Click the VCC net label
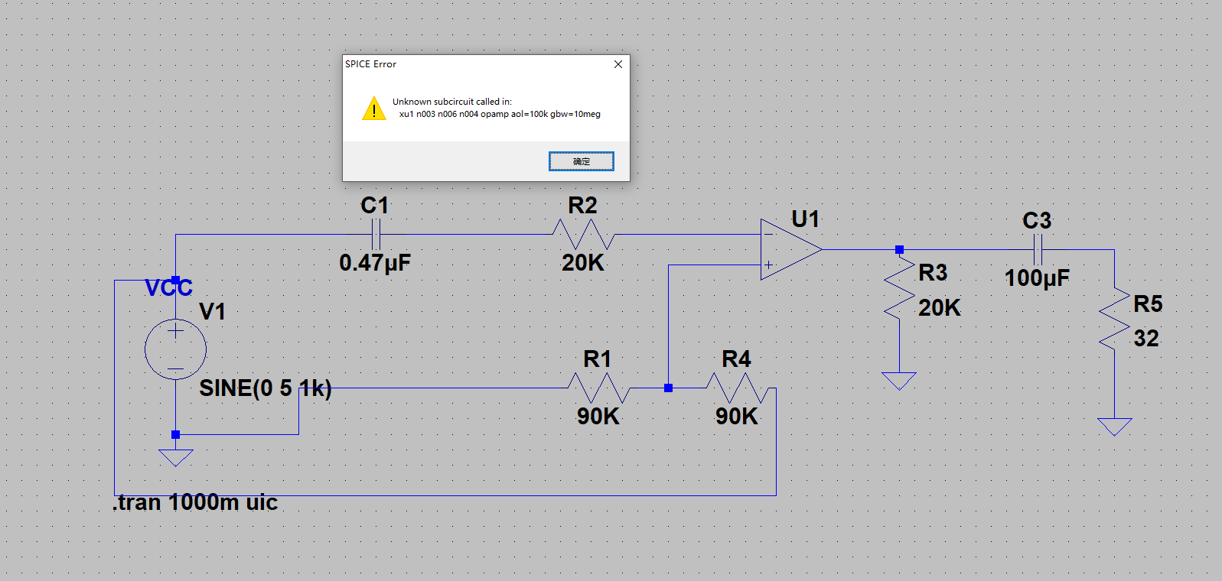 coord(169,288)
